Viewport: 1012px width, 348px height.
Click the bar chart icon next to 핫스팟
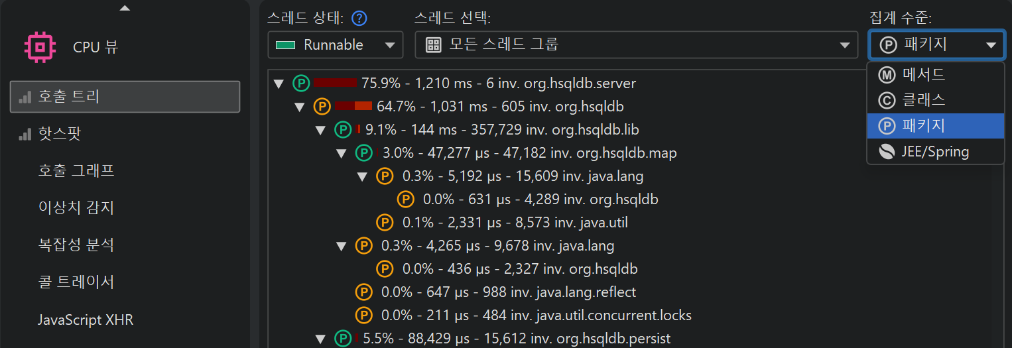point(25,134)
